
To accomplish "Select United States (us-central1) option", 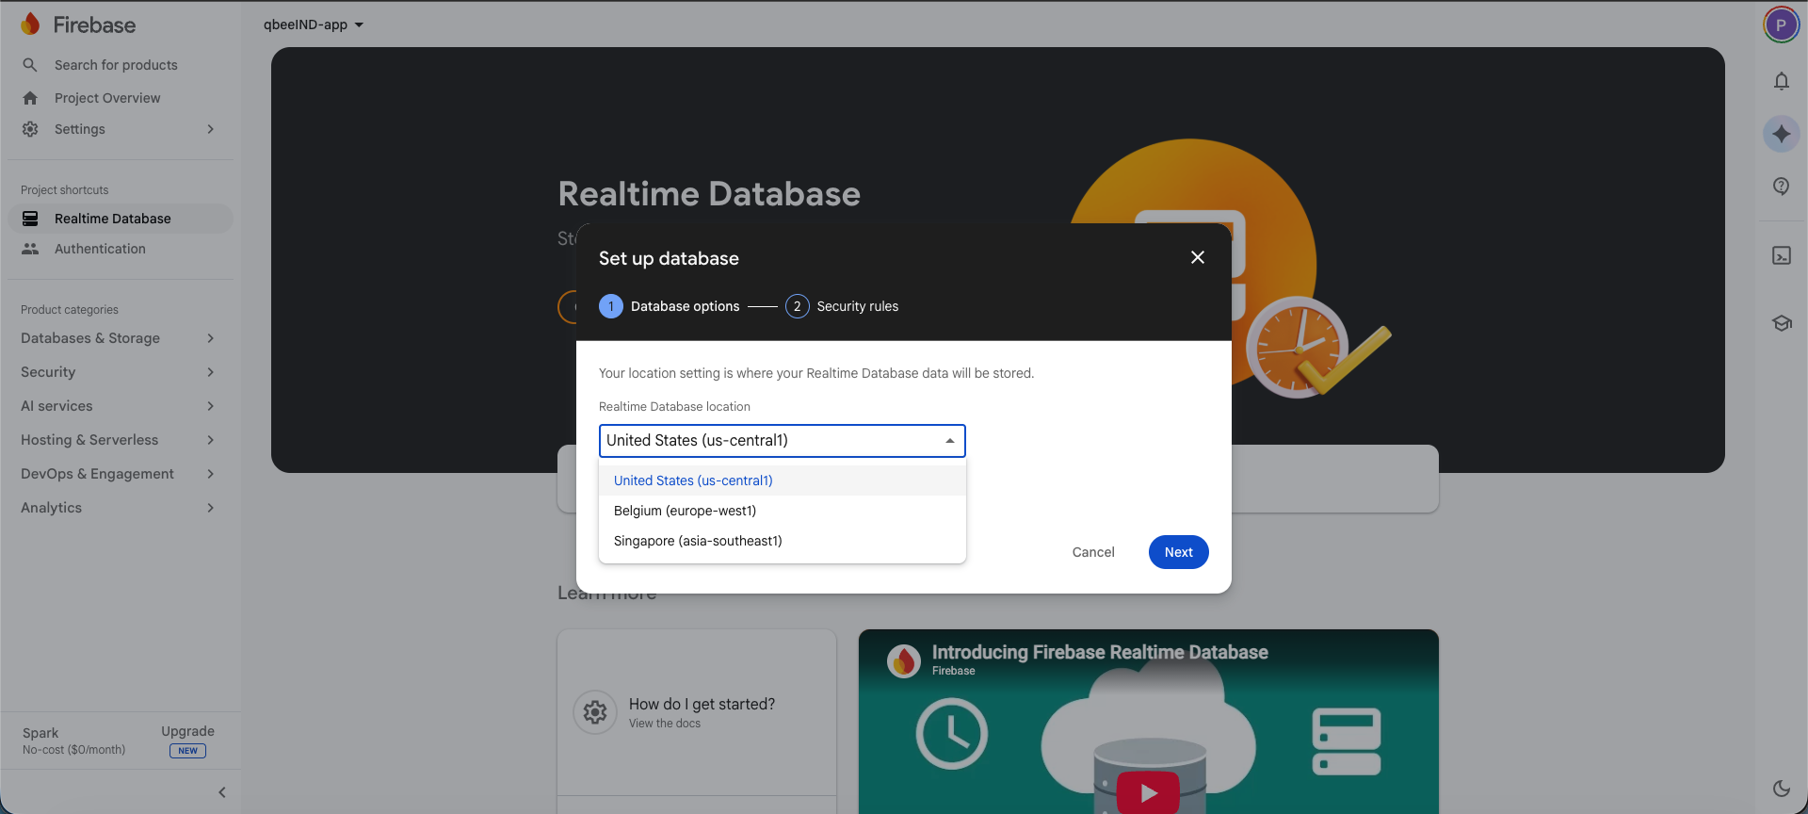I will tap(783, 480).
